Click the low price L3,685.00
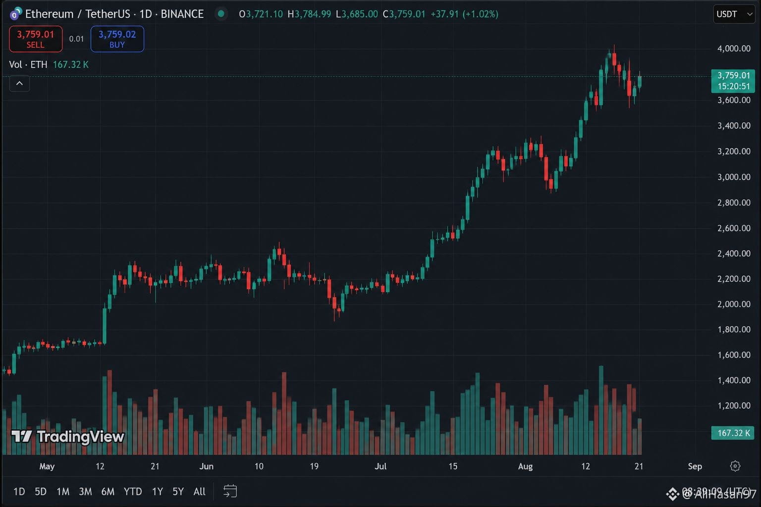The width and height of the screenshot is (761, 507). 357,14
